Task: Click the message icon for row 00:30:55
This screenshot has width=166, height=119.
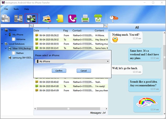Action: (x=37, y=44)
